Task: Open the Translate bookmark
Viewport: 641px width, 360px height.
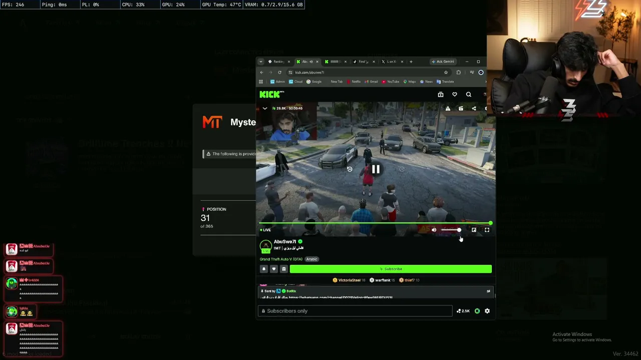Action: tap(445, 82)
